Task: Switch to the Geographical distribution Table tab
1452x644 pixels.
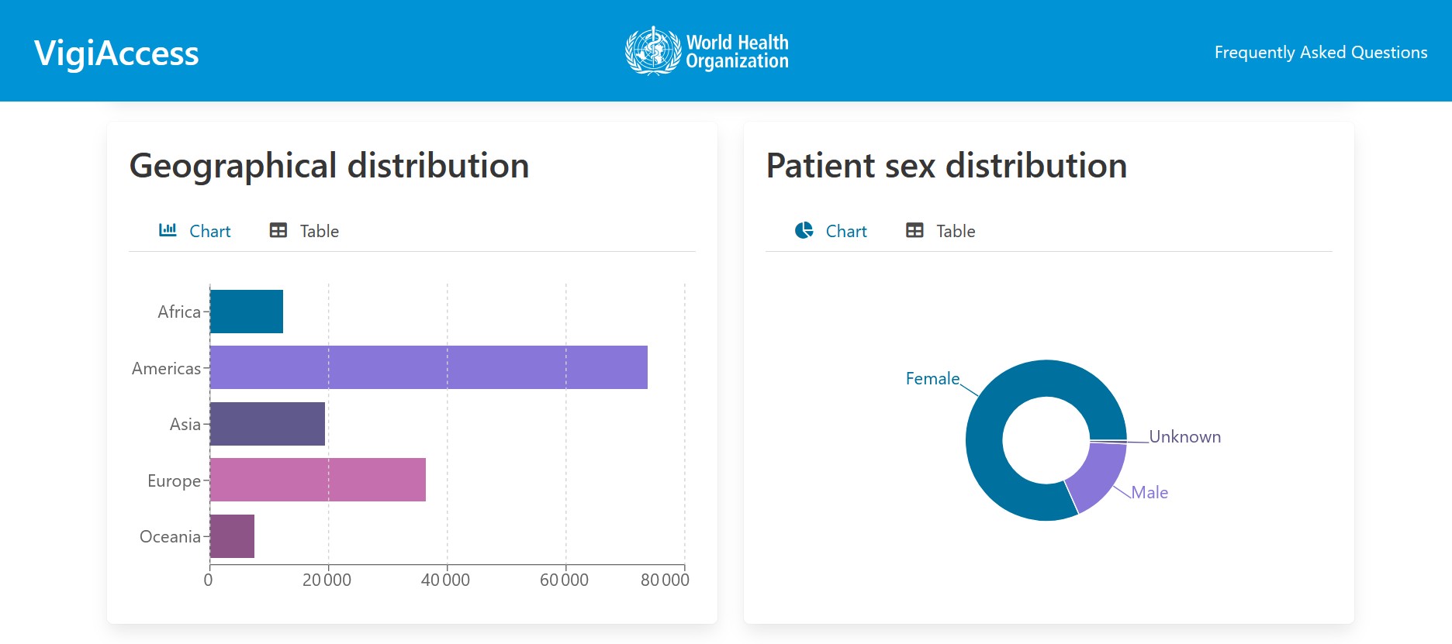Action: (x=319, y=231)
